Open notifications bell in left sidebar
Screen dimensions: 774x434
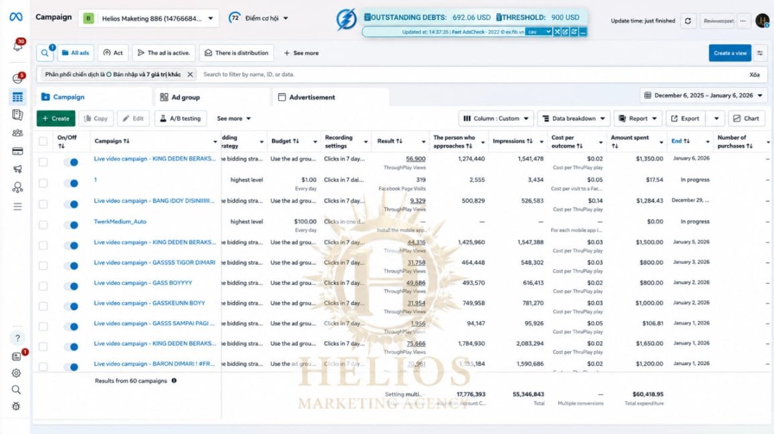pyautogui.click(x=18, y=46)
